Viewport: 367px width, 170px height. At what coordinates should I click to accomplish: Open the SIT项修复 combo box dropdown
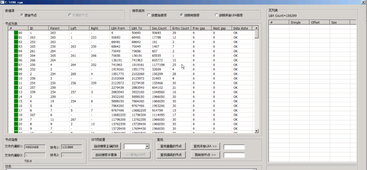point(147,146)
